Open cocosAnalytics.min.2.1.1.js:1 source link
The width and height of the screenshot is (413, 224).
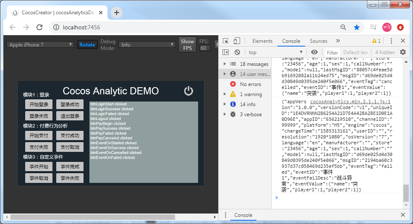[350, 102]
